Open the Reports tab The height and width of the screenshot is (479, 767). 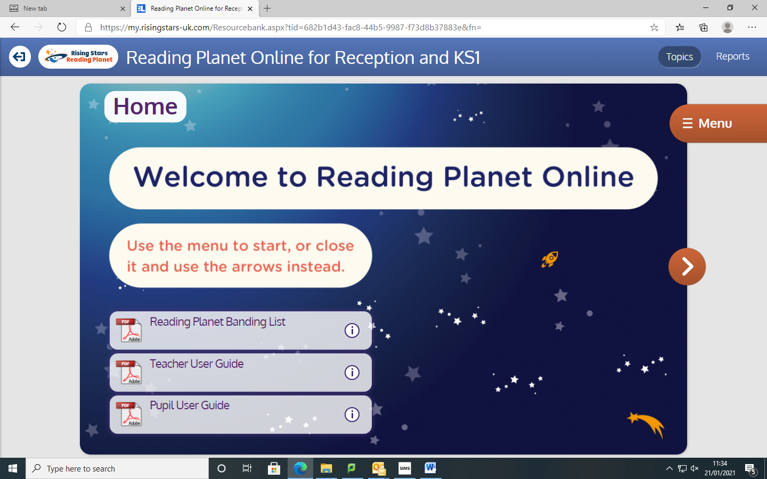pyautogui.click(x=732, y=56)
